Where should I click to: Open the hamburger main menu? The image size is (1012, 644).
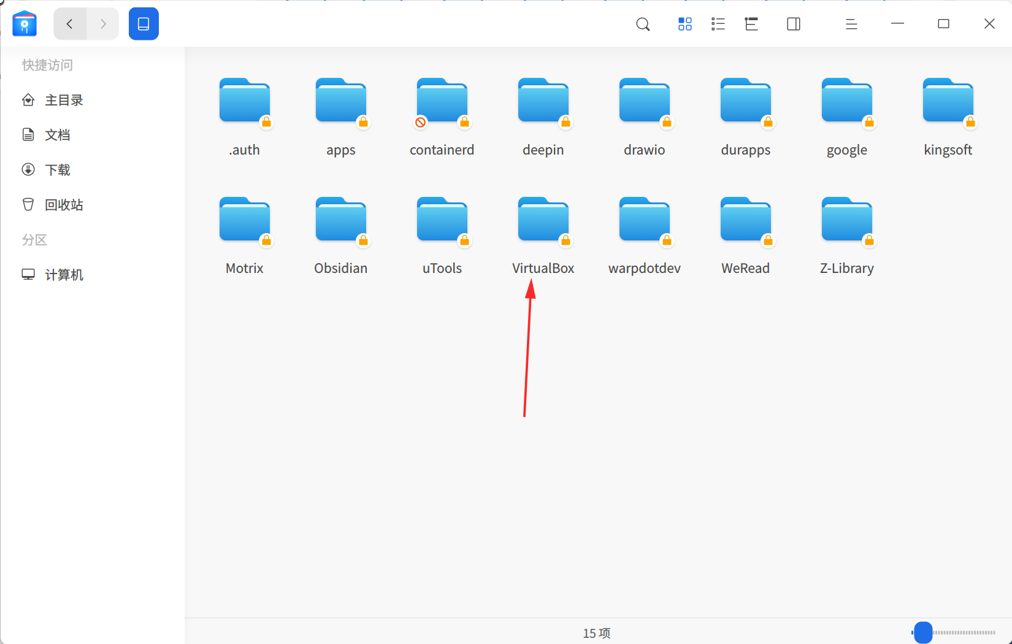(x=851, y=24)
